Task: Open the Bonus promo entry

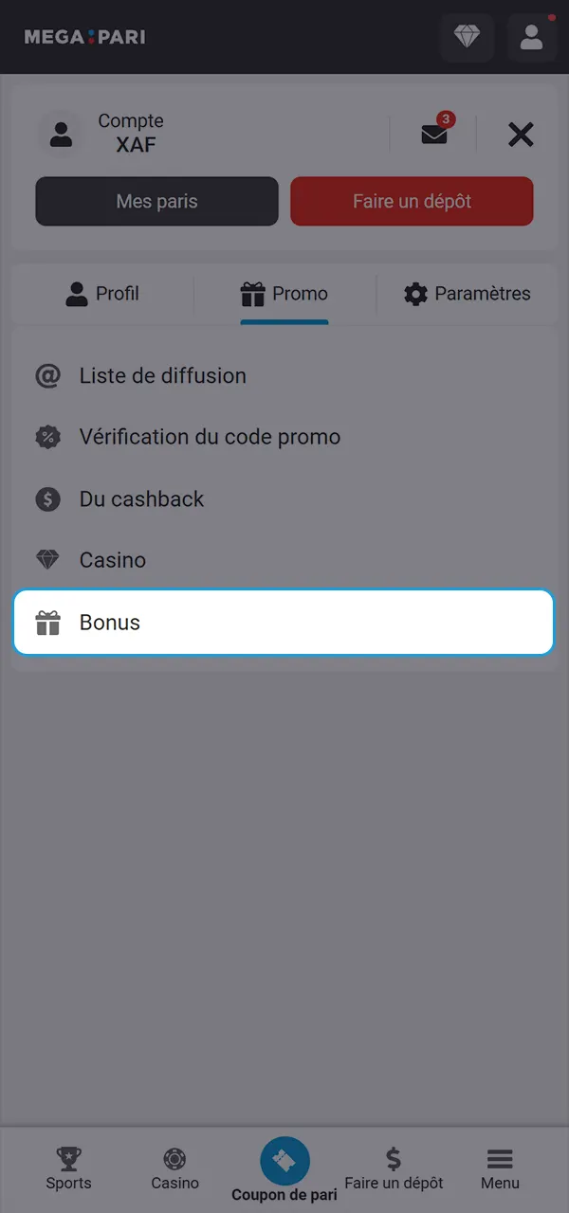Action: [x=109, y=623]
